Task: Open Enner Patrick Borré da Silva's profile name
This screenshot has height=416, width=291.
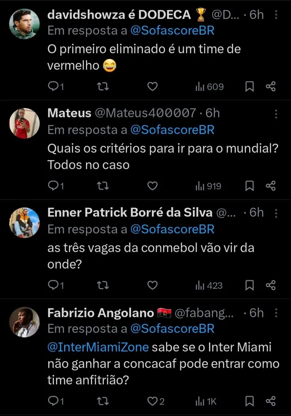Action: pos(130,212)
